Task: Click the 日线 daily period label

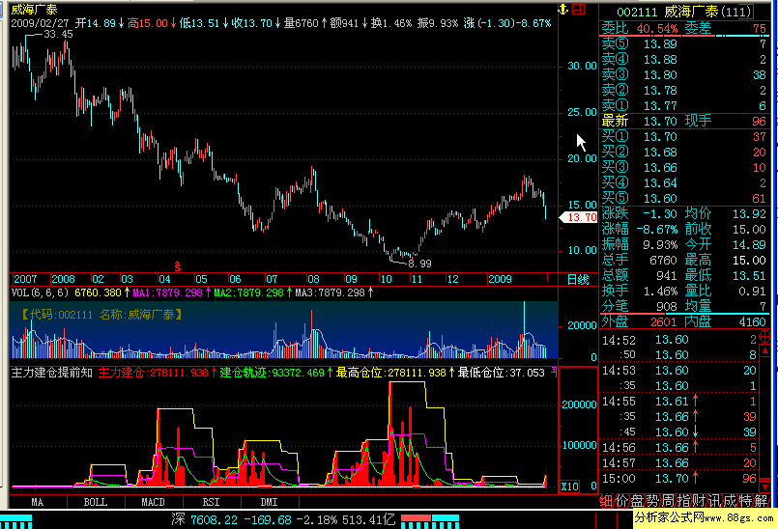Action: coord(578,279)
